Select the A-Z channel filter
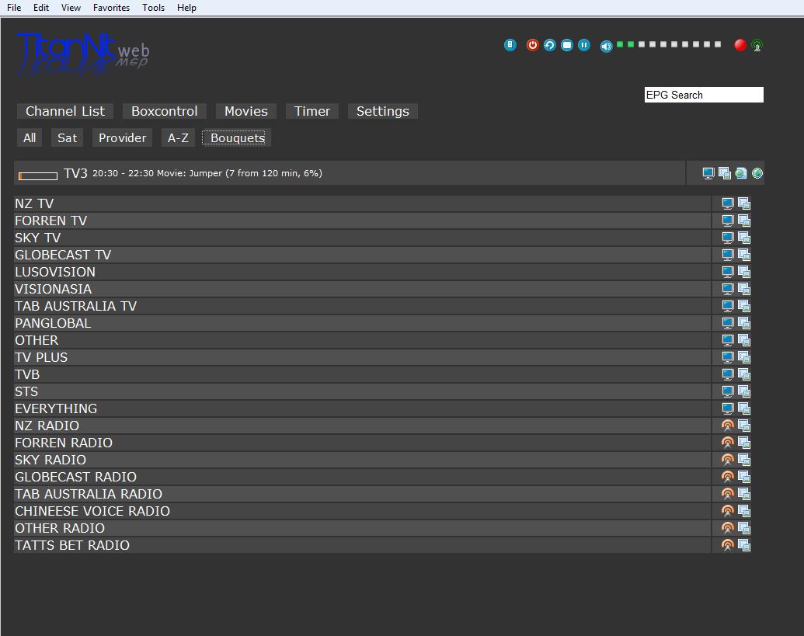The image size is (804, 636). click(178, 137)
